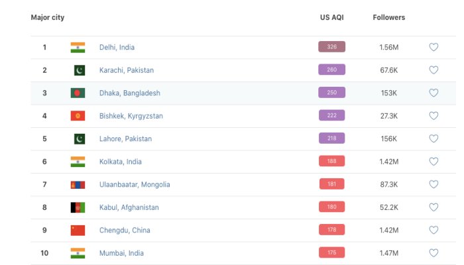Click the China flag icon
Viewport: 464px width, 265px height.
(x=78, y=231)
